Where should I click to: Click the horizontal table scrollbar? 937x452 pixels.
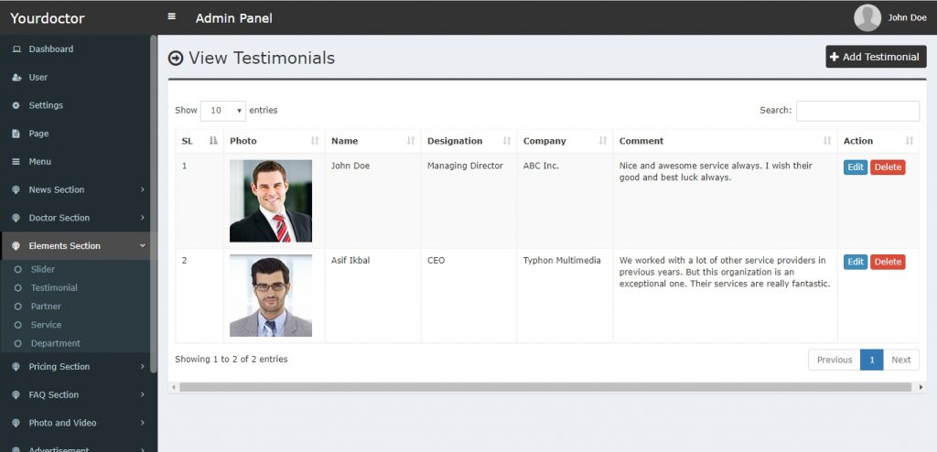(x=545, y=387)
